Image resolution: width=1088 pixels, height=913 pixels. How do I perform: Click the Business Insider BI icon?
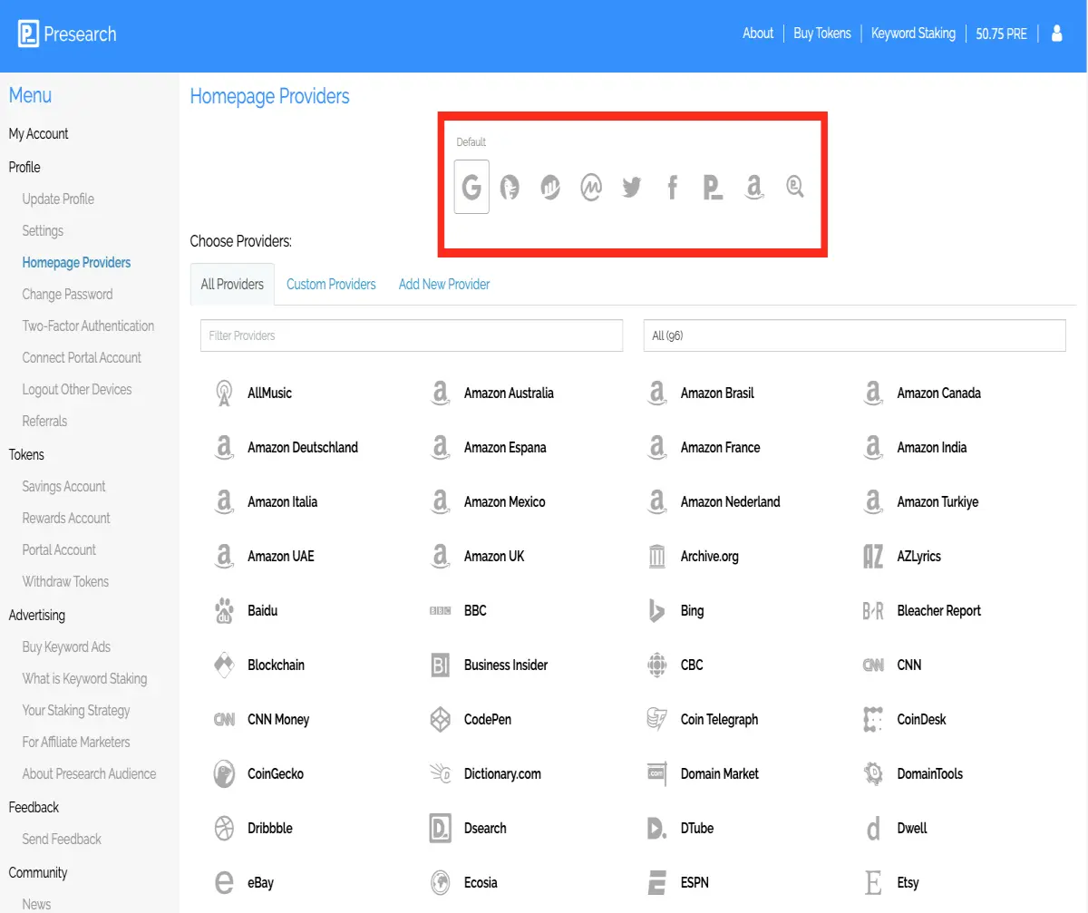[x=441, y=665]
